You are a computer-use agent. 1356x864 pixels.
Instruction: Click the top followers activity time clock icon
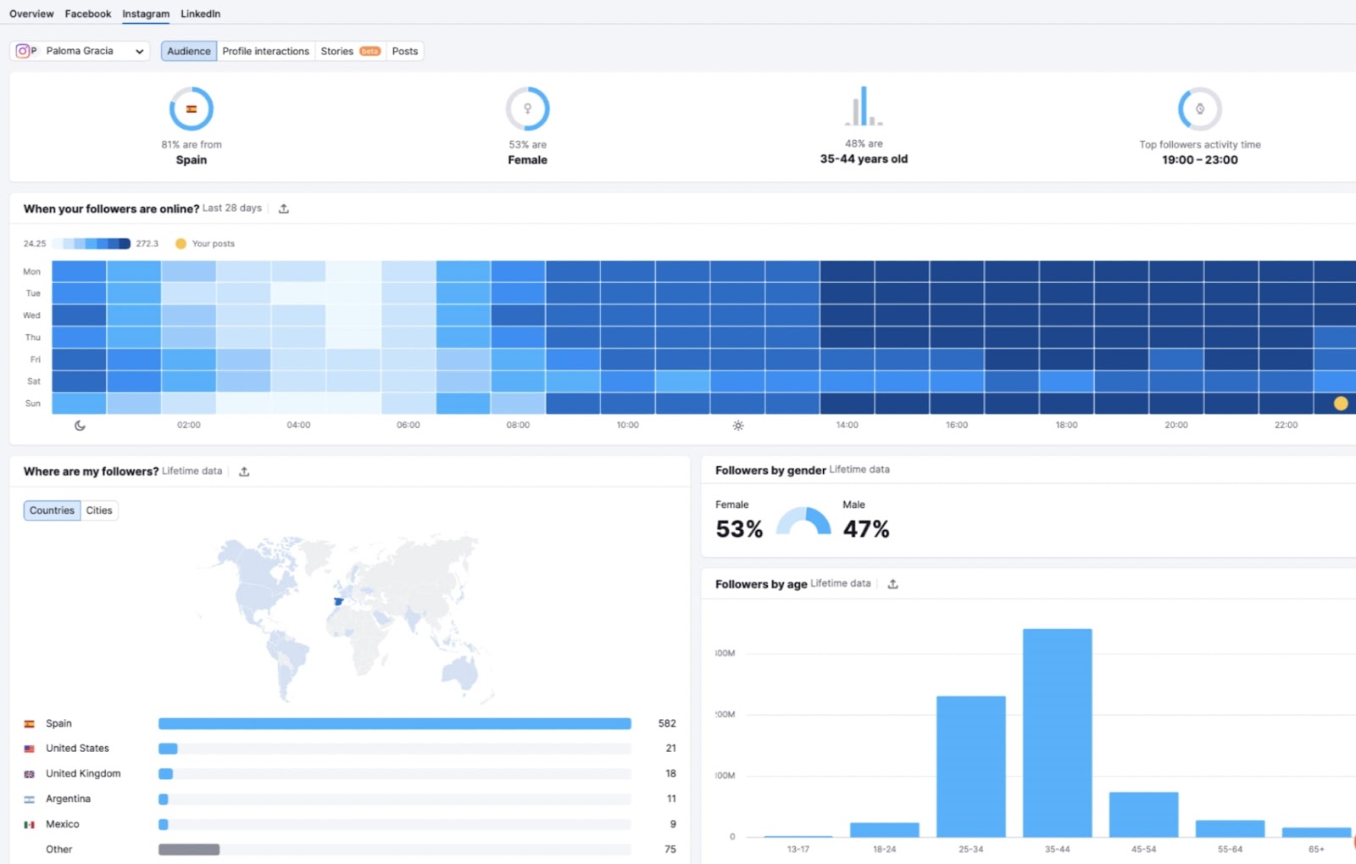tap(1198, 108)
